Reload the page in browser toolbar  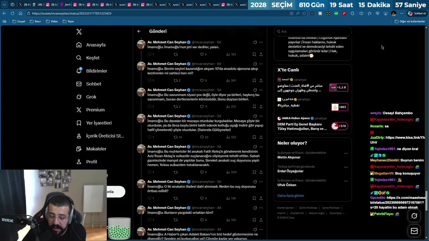click(x=12, y=13)
